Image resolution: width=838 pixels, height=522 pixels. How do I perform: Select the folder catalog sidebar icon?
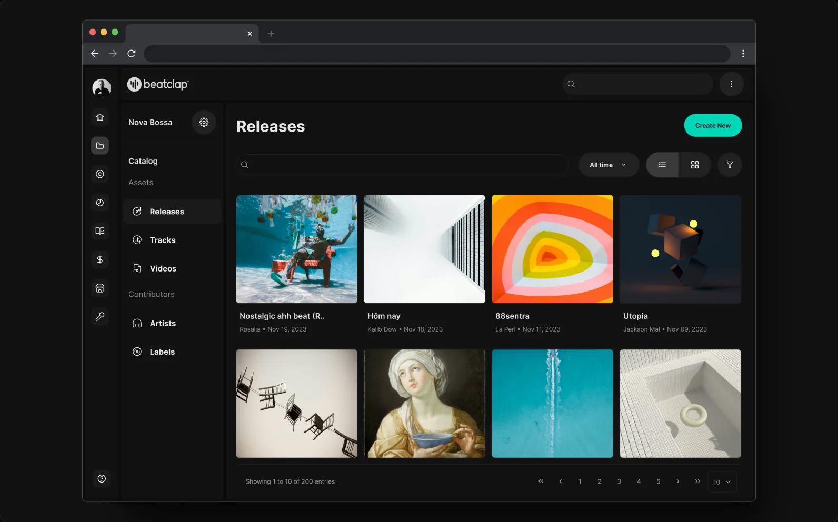(x=100, y=146)
